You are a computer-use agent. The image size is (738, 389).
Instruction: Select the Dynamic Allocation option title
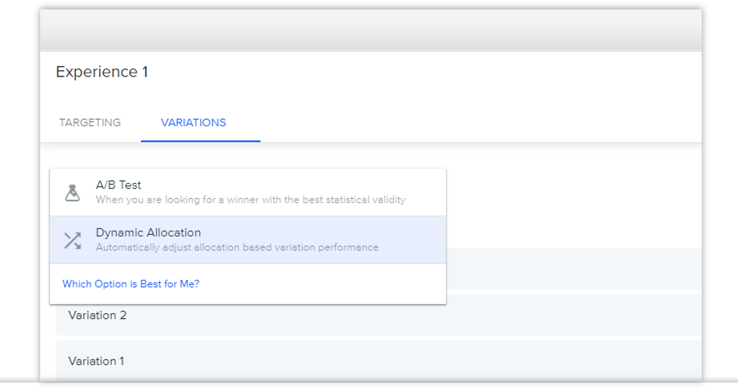coord(148,232)
